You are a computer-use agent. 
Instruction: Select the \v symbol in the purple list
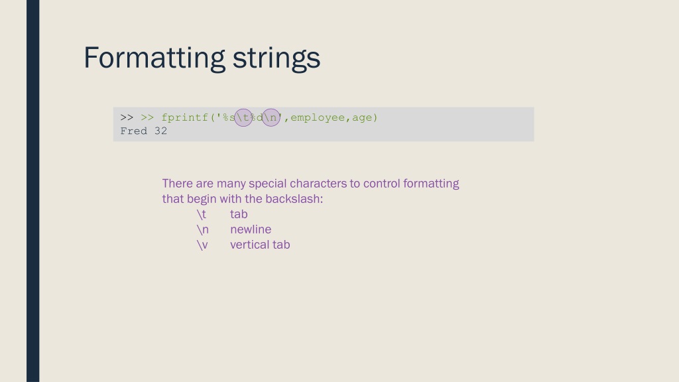pyautogui.click(x=202, y=245)
